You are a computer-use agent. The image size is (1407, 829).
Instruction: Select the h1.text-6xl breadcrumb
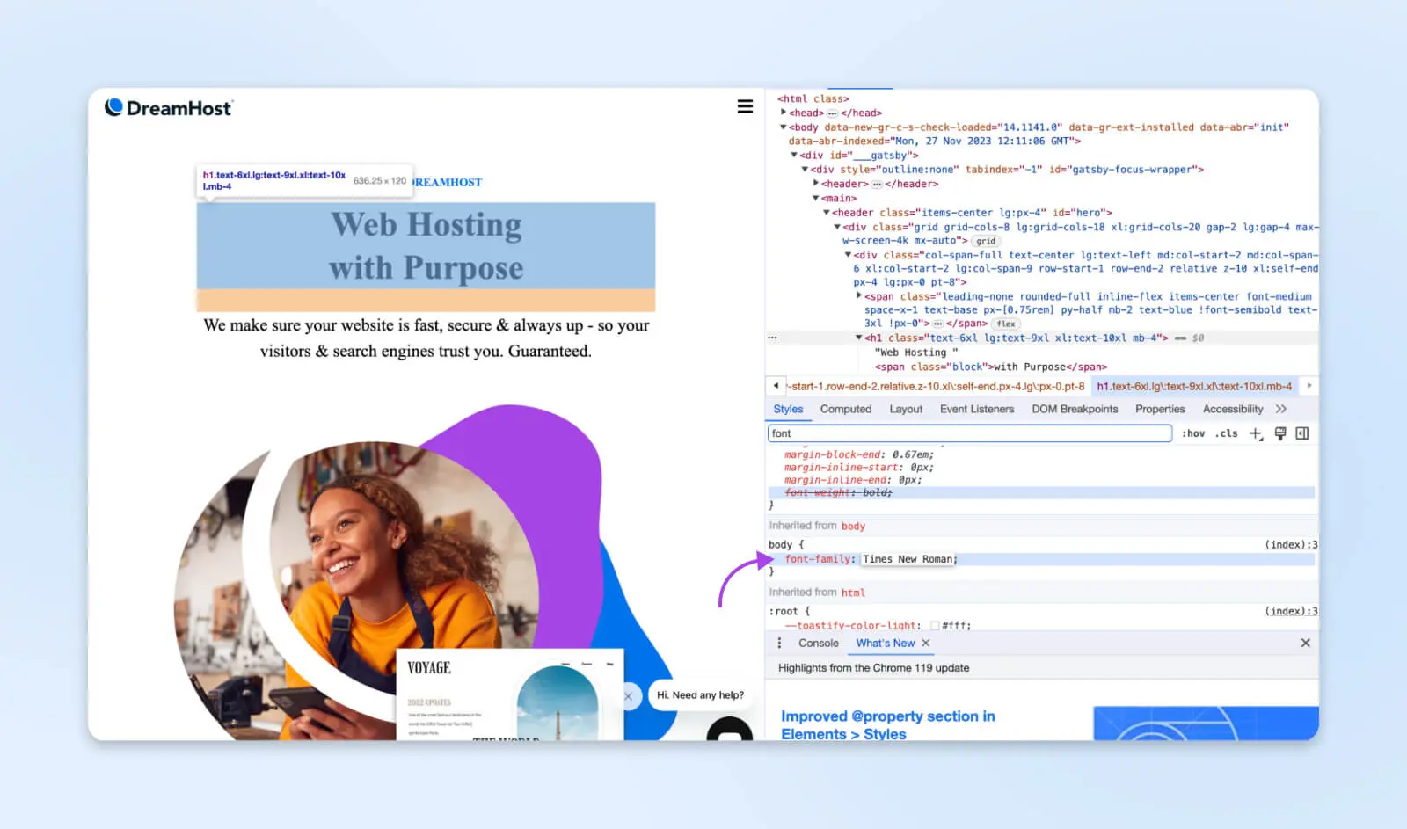pyautogui.click(x=1194, y=386)
